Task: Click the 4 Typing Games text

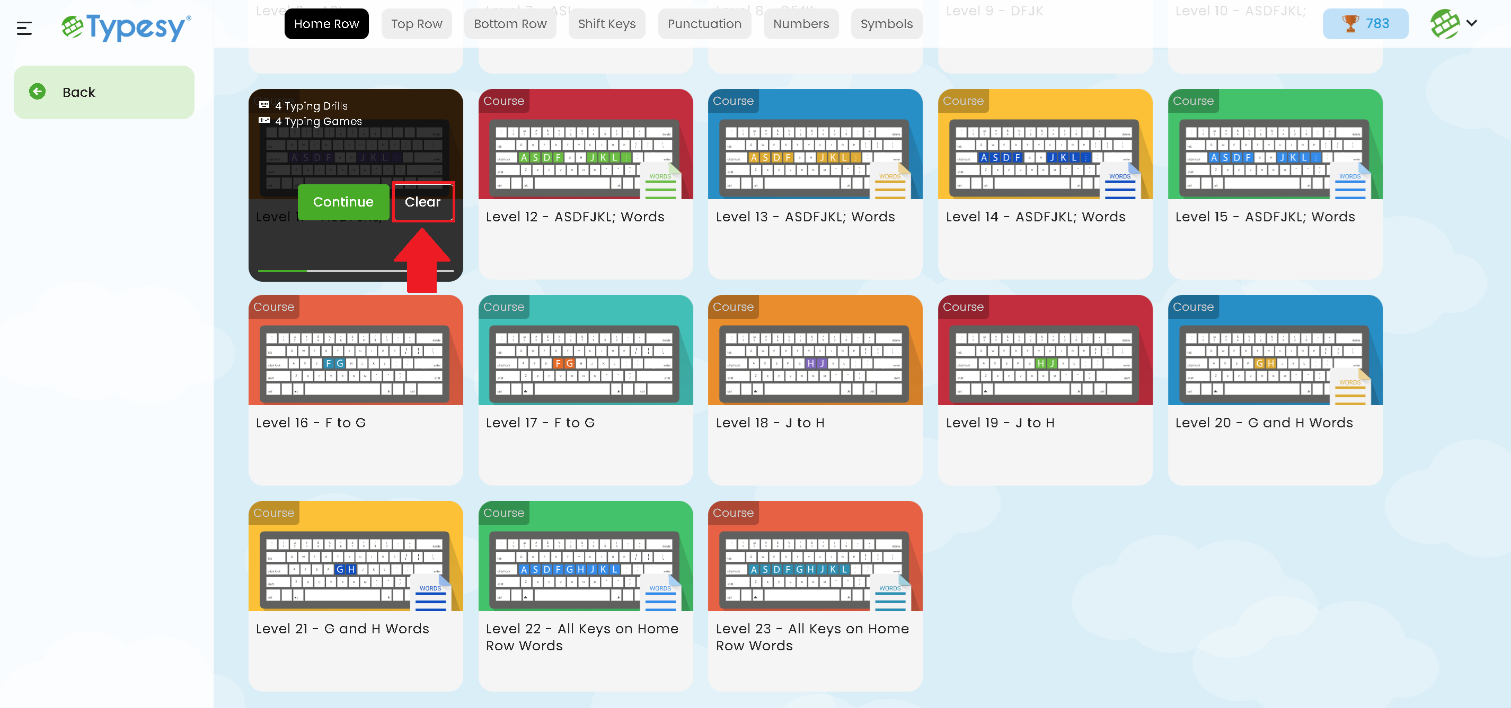Action: (x=319, y=121)
